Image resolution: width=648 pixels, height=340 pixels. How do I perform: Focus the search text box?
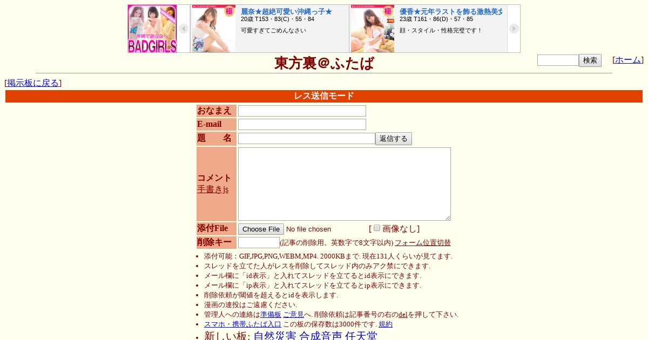point(558,60)
